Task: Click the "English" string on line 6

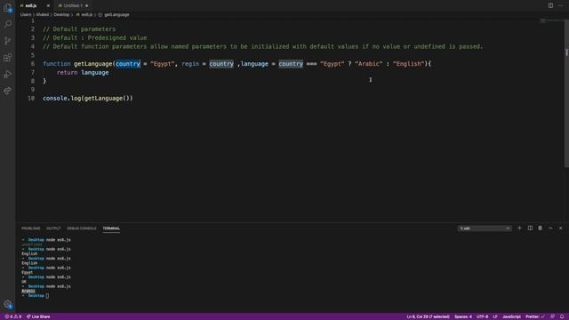Action: coord(409,64)
